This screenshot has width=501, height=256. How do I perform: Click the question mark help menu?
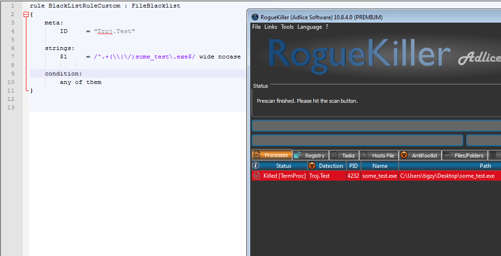point(327,27)
